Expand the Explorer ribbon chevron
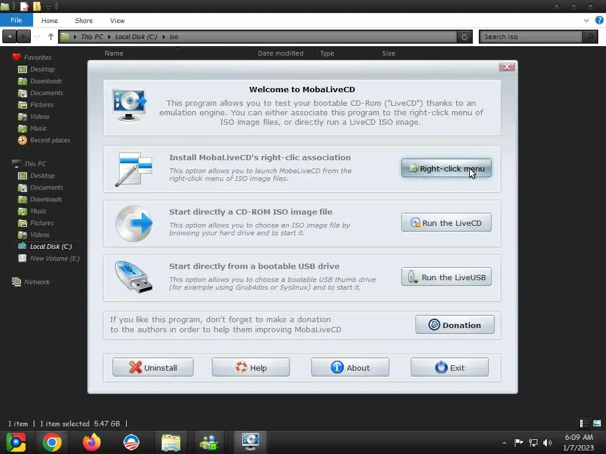606x454 pixels. (x=586, y=21)
